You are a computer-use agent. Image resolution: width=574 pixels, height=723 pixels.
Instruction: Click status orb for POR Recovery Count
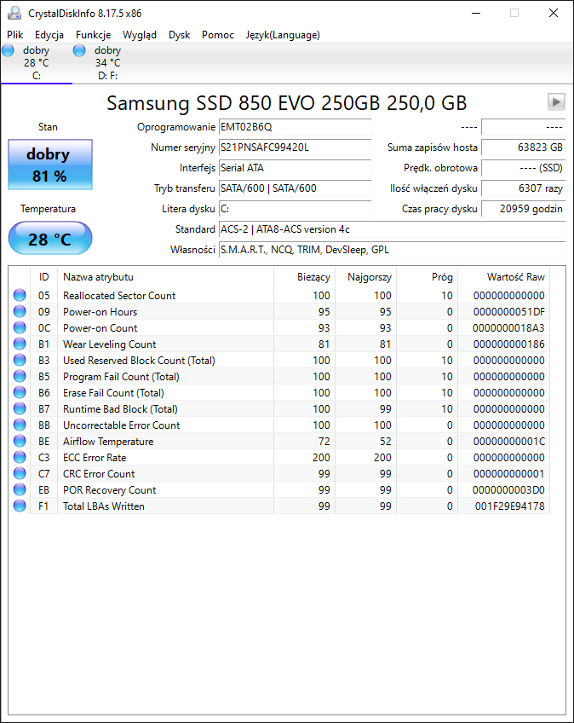20,489
